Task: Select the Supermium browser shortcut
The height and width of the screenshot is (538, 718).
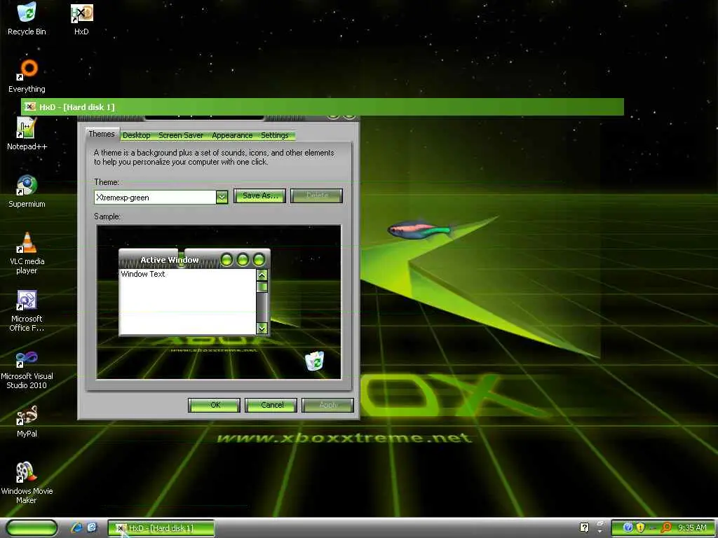Action: 27,191
